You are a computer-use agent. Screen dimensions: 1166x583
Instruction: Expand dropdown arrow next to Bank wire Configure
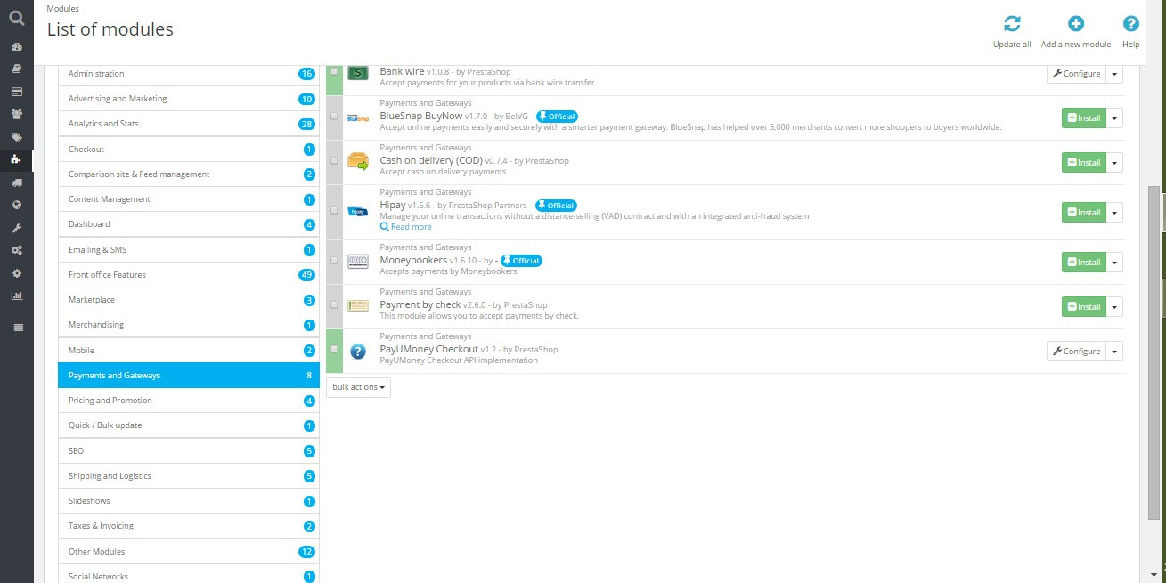point(1114,74)
